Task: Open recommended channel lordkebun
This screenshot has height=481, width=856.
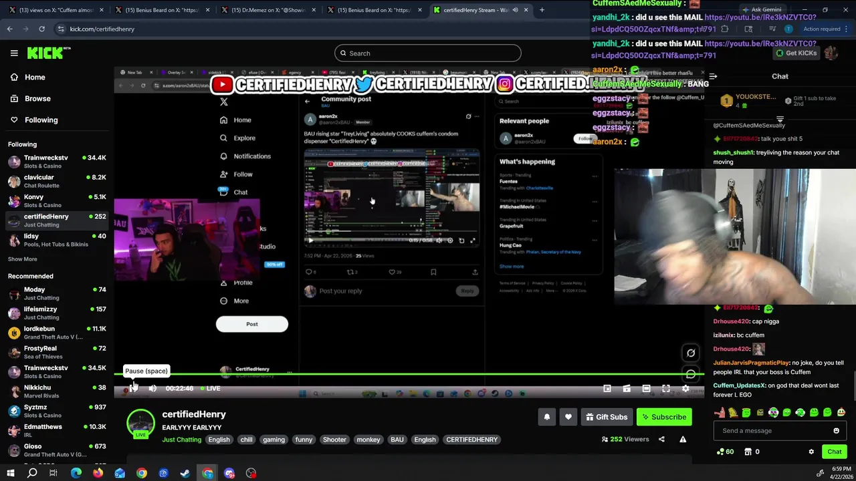Action: point(56,333)
